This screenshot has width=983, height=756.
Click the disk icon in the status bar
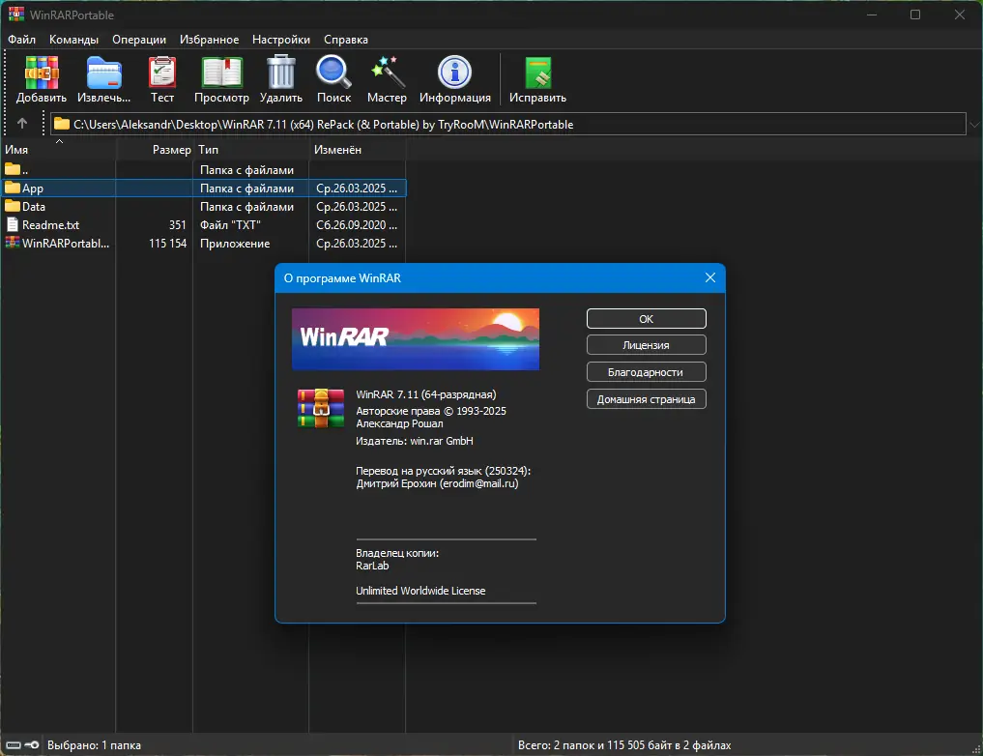[x=14, y=744]
